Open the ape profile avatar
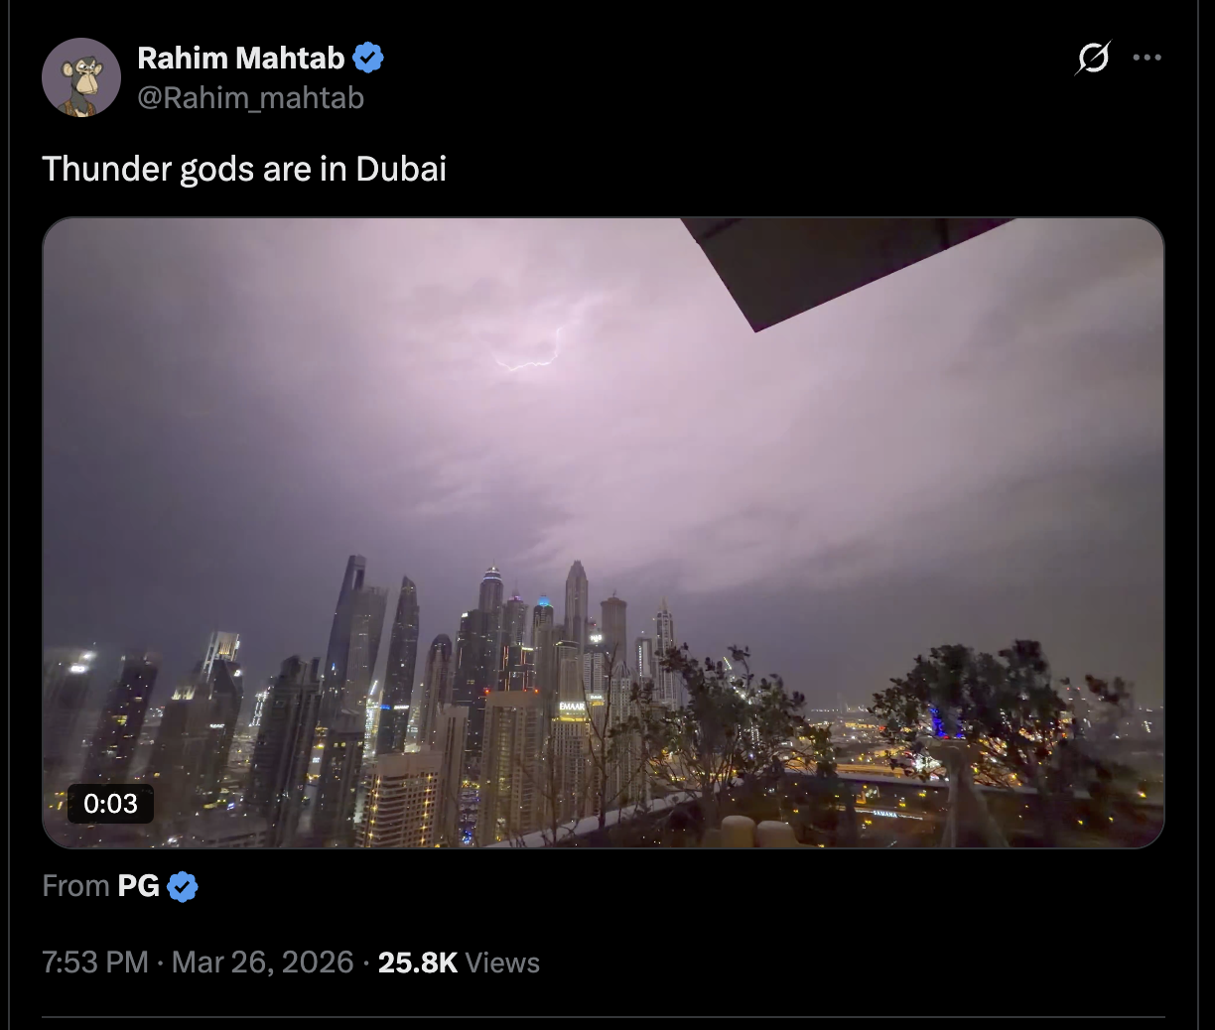This screenshot has width=1215, height=1030. click(x=81, y=77)
